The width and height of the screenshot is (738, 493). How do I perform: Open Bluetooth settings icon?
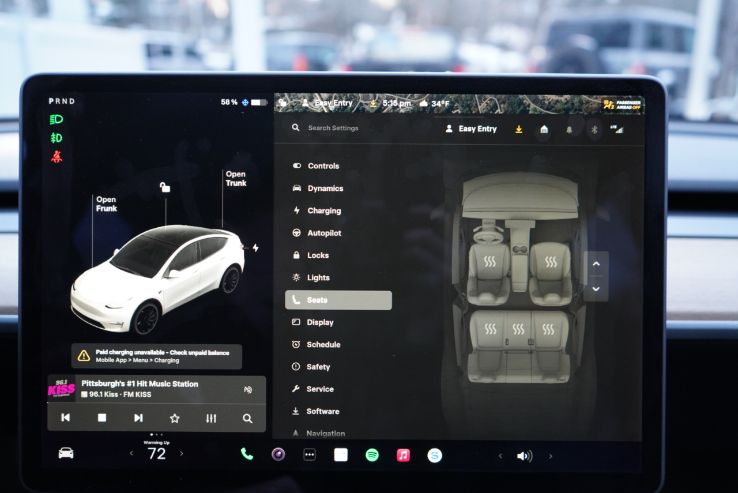(x=594, y=130)
